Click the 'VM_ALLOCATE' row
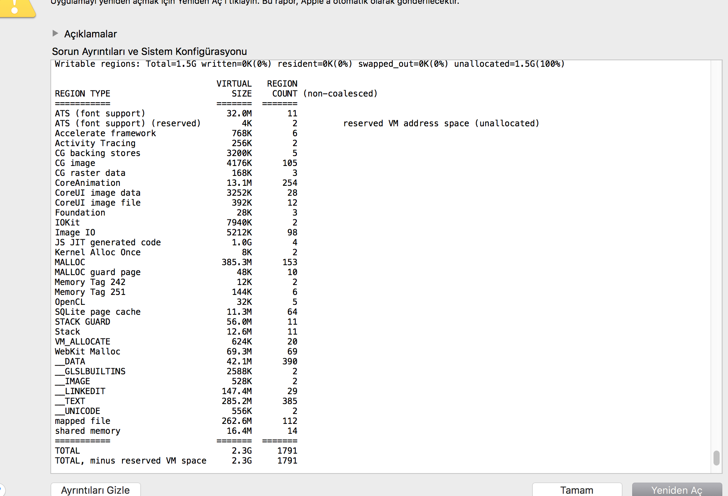 (x=176, y=341)
